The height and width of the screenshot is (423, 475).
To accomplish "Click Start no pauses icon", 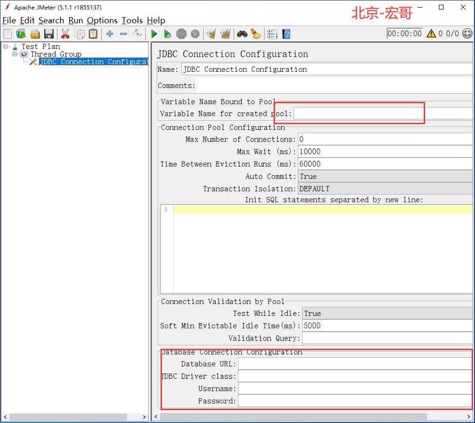I will 167,34.
